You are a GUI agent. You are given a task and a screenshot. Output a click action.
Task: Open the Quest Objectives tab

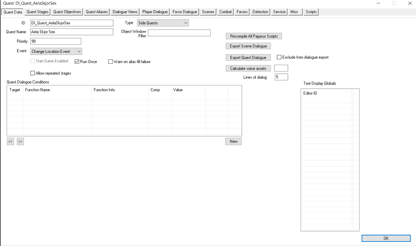(x=67, y=12)
